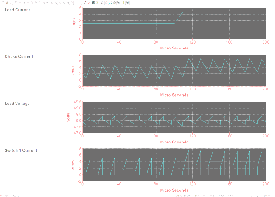
Task: Open a file with the folder icon
Action: click(x=7, y=3)
